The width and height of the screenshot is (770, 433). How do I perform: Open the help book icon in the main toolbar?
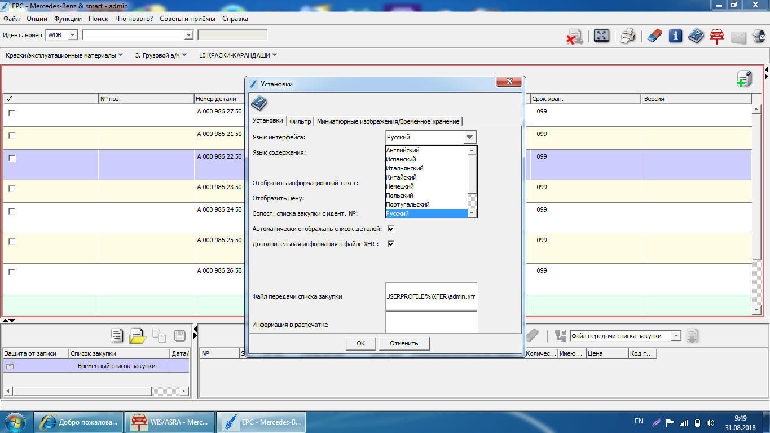(x=696, y=36)
